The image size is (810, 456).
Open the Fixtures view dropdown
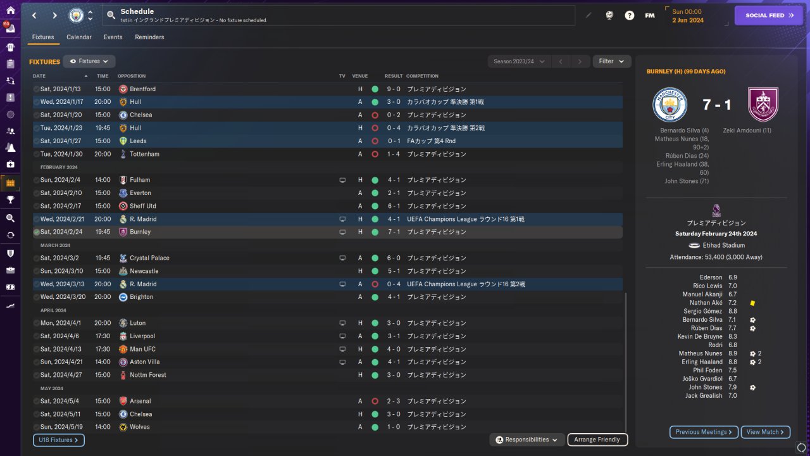click(89, 61)
